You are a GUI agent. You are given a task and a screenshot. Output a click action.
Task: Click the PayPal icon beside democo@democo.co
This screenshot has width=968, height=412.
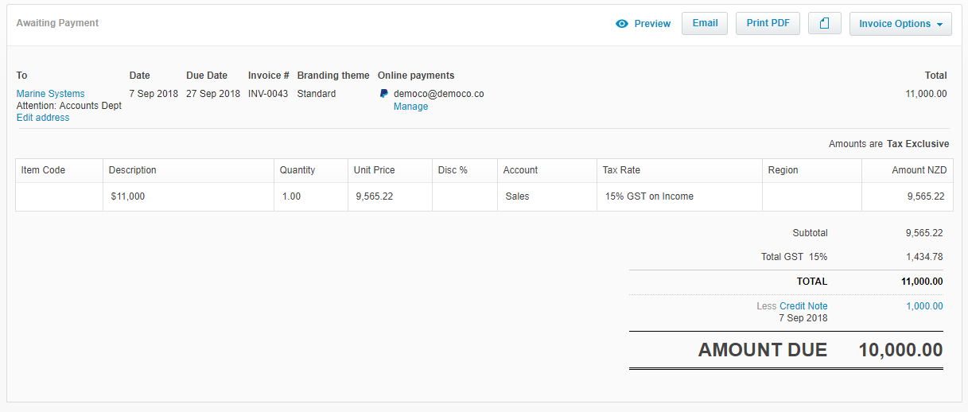[x=384, y=94]
